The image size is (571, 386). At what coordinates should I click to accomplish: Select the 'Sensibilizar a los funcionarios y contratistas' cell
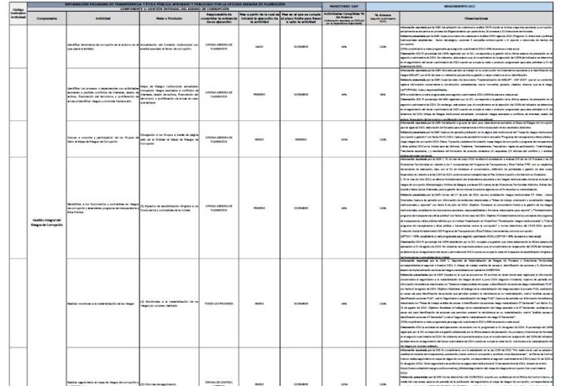pyautogui.click(x=103, y=208)
